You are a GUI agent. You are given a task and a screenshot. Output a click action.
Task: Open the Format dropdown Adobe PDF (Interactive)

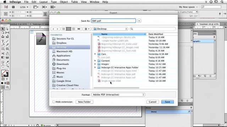(x=118, y=95)
